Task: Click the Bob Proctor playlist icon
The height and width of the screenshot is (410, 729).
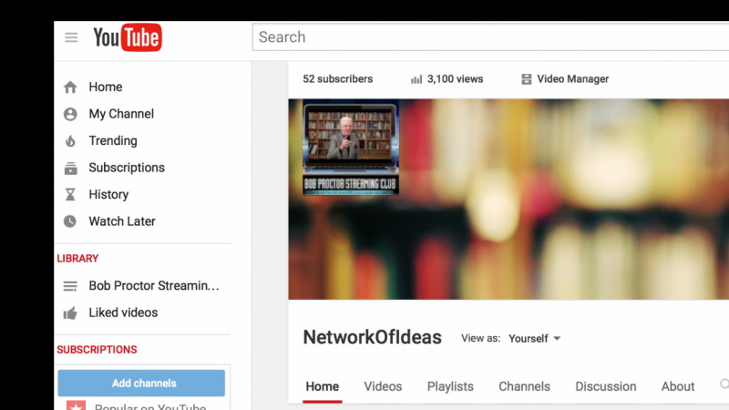Action: click(70, 286)
